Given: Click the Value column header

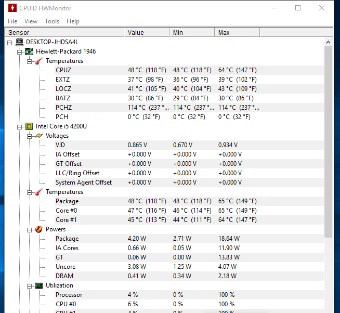Looking at the screenshot, I should tap(147, 33).
